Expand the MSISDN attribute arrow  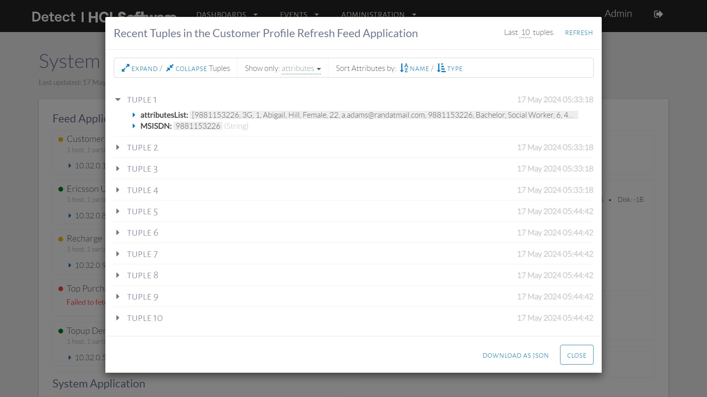click(x=134, y=126)
